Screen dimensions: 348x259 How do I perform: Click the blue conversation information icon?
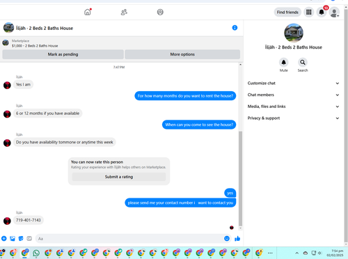click(x=235, y=28)
